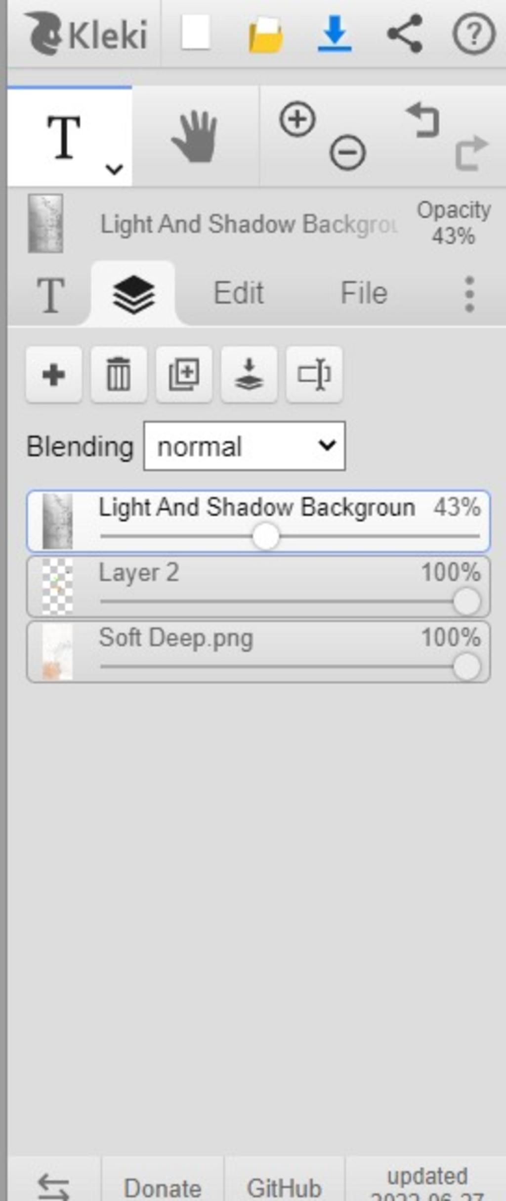Expand the Text tool chevron menu
Image resolution: width=506 pixels, height=1201 pixels.
pyautogui.click(x=114, y=170)
